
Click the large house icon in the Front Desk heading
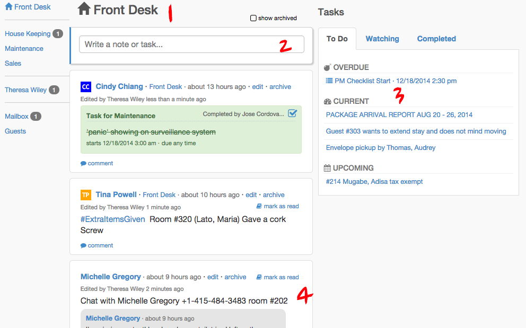[x=84, y=9]
